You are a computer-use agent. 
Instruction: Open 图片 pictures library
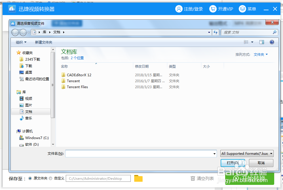[x=26, y=105]
